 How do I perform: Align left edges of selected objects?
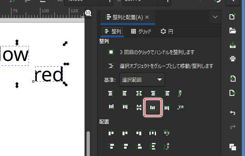coord(125,93)
